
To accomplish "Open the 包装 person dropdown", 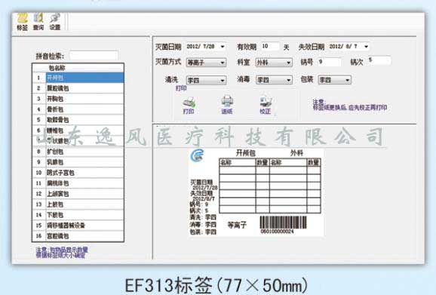I will [334, 81].
